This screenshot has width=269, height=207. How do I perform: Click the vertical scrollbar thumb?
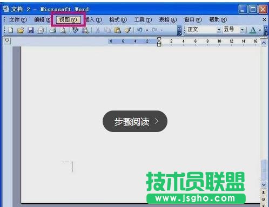264,170
